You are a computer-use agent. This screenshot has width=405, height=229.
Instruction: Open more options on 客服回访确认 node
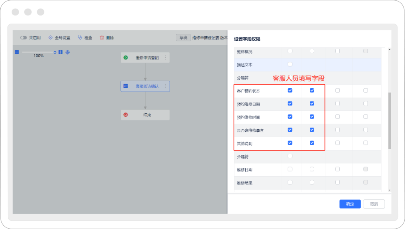[x=165, y=86]
